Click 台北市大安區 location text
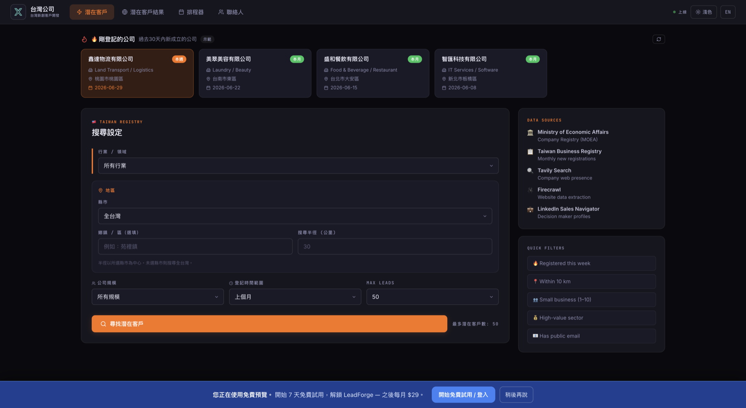 click(344, 79)
